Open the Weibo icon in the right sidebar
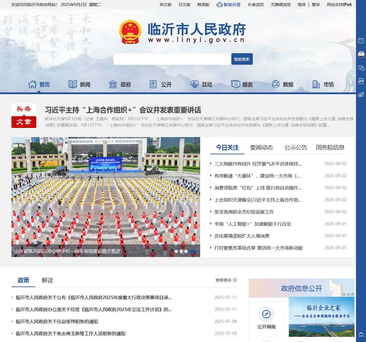The height and width of the screenshot is (342, 366). [361, 95]
